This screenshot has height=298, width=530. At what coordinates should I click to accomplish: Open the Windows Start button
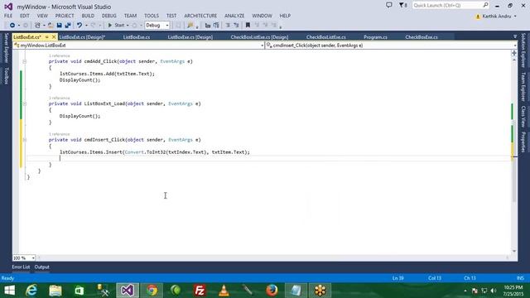[9, 291]
